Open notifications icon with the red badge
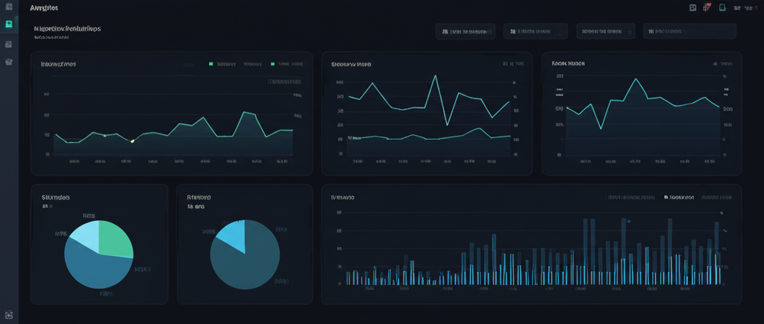This screenshot has height=324, width=764. point(707,7)
